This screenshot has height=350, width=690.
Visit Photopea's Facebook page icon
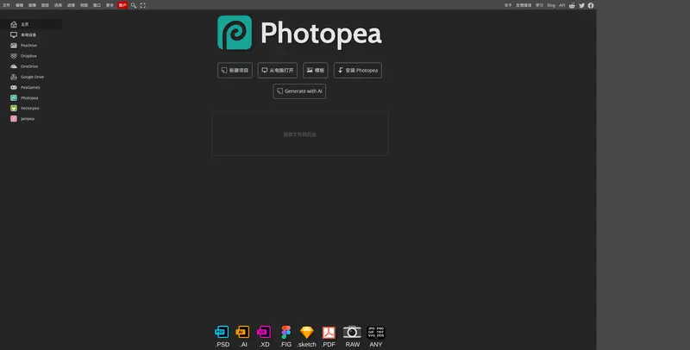pyautogui.click(x=591, y=5)
